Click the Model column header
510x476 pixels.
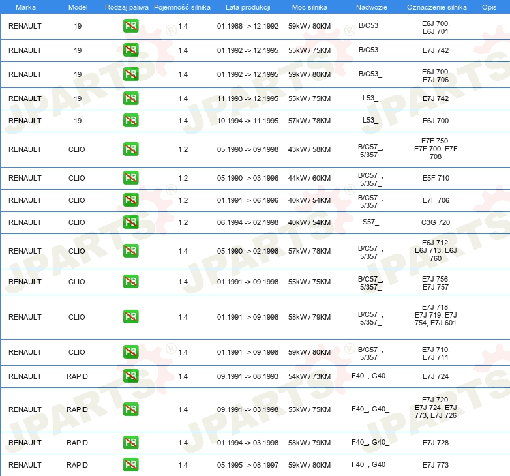point(78,7)
